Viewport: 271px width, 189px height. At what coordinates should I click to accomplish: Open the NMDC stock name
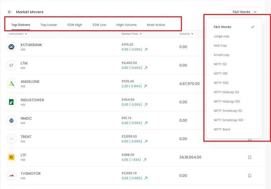click(x=26, y=119)
